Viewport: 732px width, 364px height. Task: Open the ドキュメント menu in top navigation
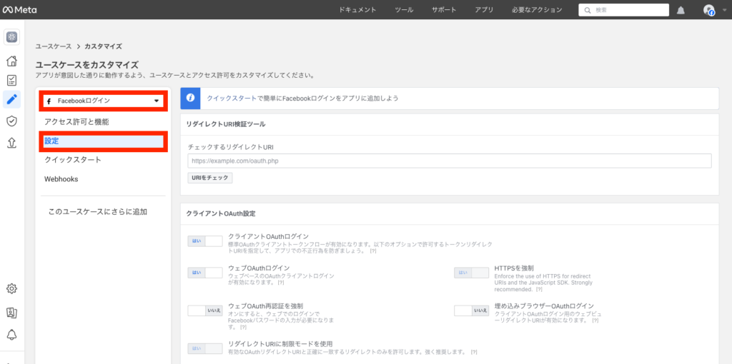(357, 10)
